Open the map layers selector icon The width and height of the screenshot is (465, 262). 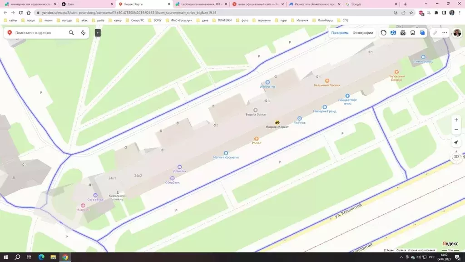[422, 33]
